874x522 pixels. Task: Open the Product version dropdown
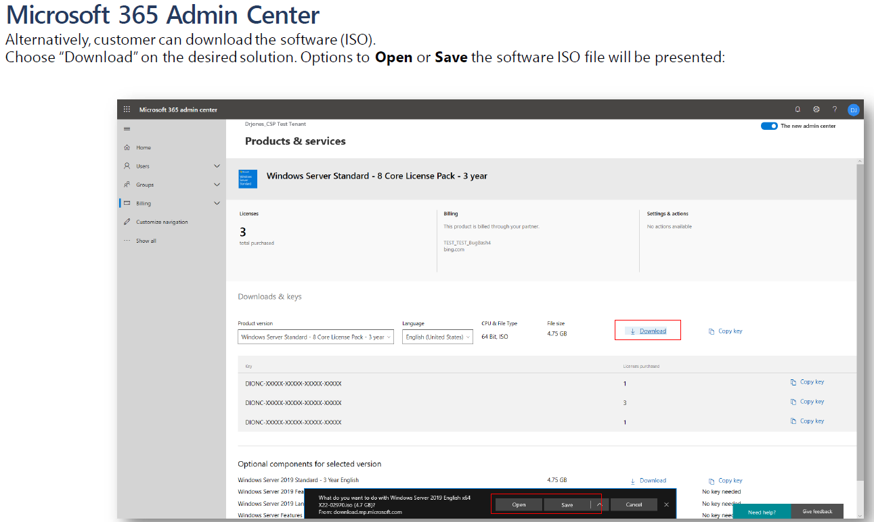point(316,337)
